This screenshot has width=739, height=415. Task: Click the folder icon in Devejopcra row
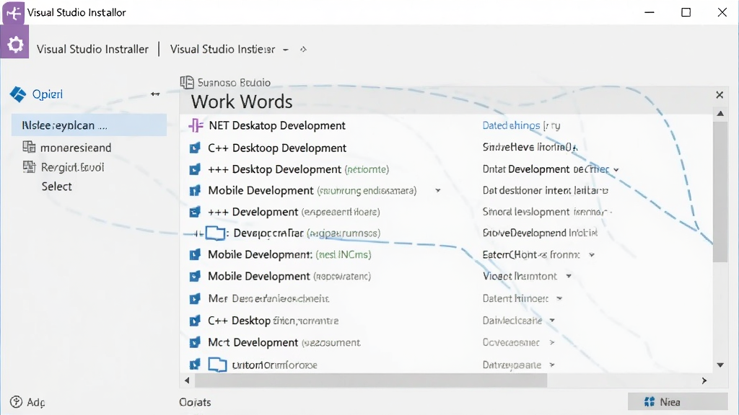click(215, 233)
